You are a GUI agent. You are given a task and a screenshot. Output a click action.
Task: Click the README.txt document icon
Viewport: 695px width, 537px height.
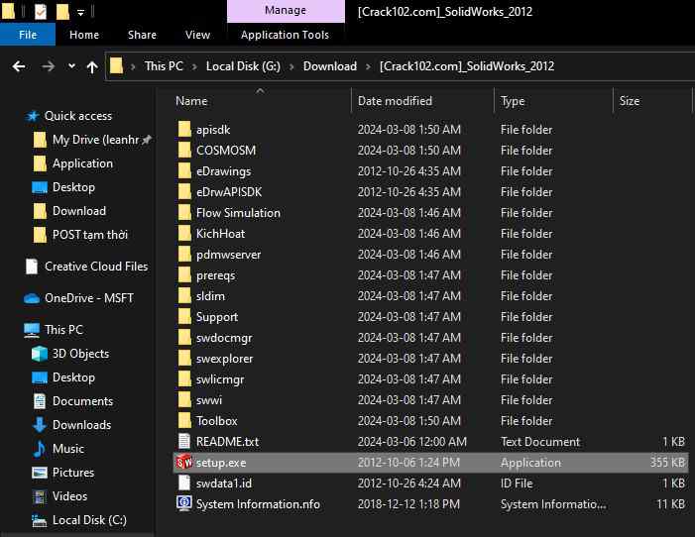point(183,441)
